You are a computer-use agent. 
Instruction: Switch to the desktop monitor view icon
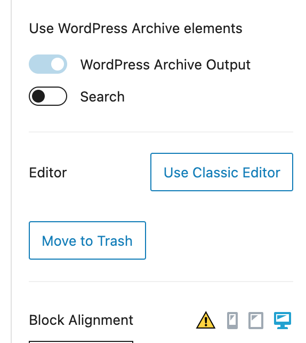pos(283,320)
